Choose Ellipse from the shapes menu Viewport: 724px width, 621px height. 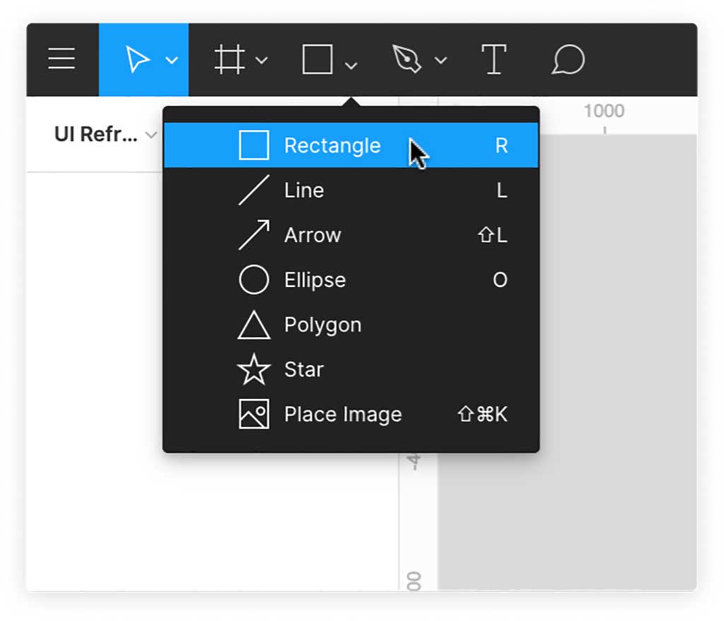[351, 280]
